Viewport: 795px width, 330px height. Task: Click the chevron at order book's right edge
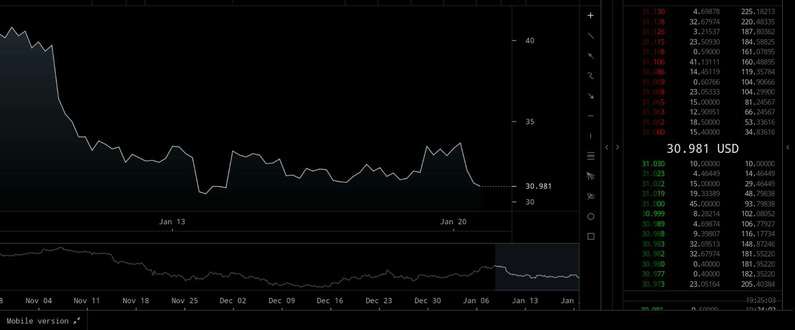(788, 147)
